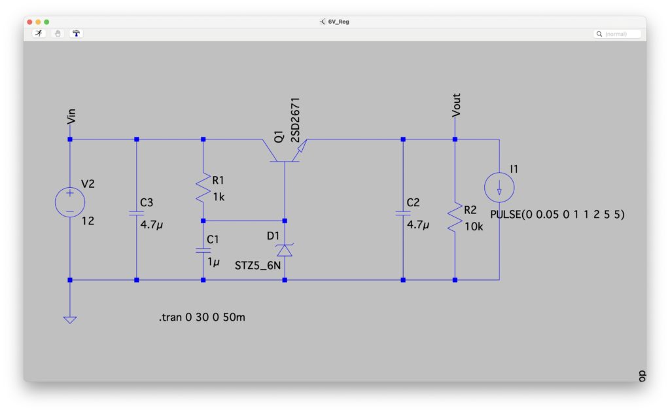Click the .tran 0 30 0 50m directive

(x=202, y=317)
